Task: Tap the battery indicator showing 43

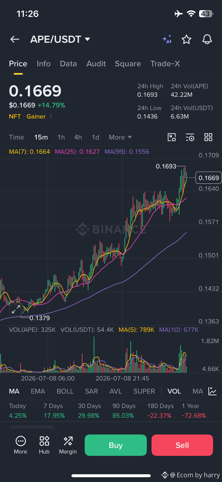Action: 206,13
